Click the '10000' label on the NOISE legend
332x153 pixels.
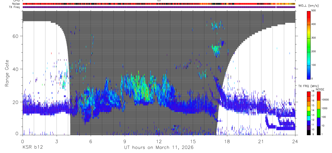326,100
